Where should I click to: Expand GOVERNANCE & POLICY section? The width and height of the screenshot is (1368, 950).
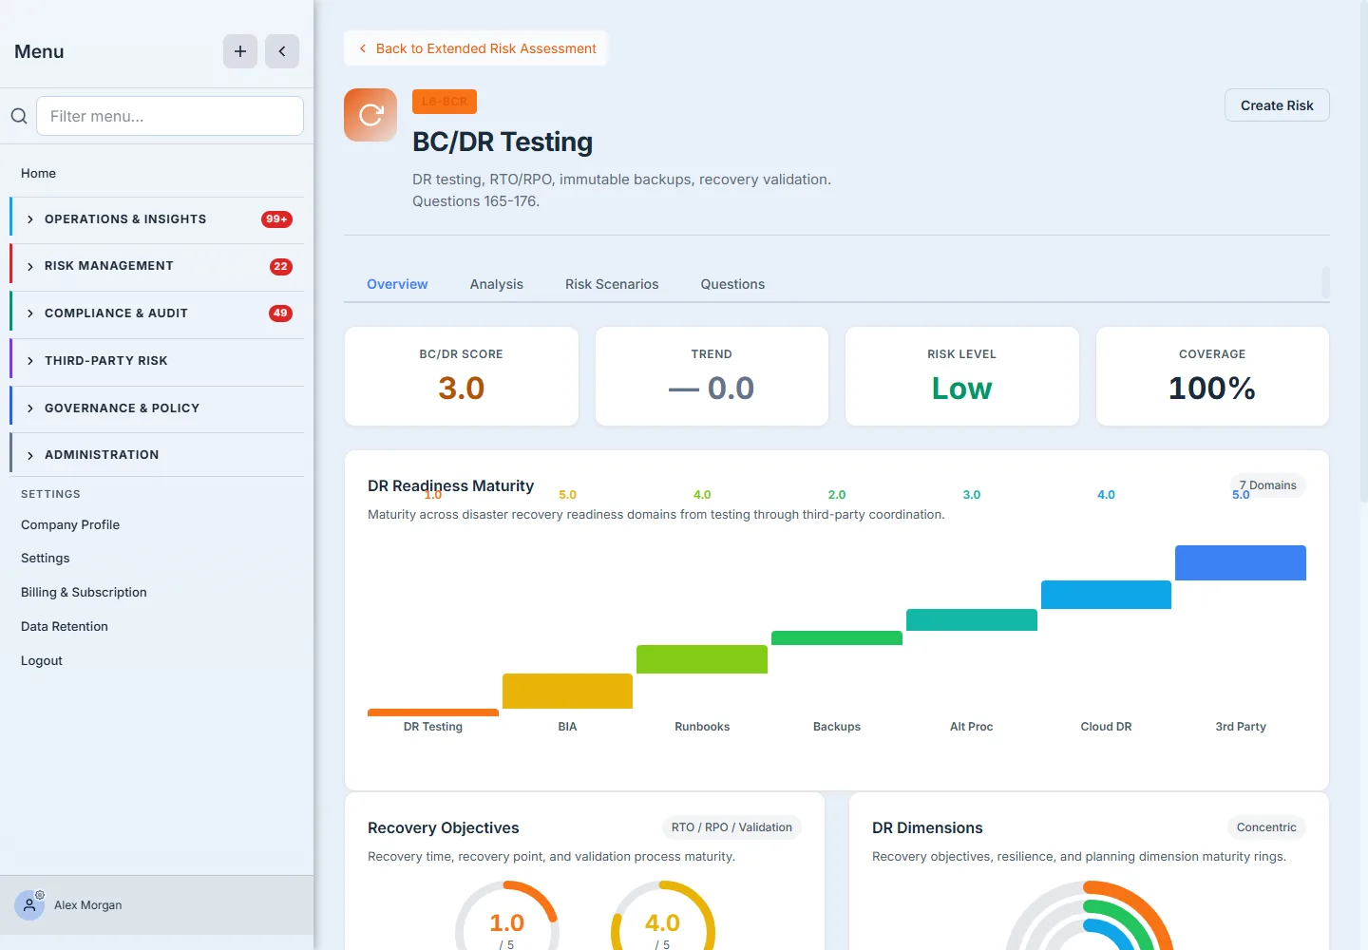tap(157, 408)
